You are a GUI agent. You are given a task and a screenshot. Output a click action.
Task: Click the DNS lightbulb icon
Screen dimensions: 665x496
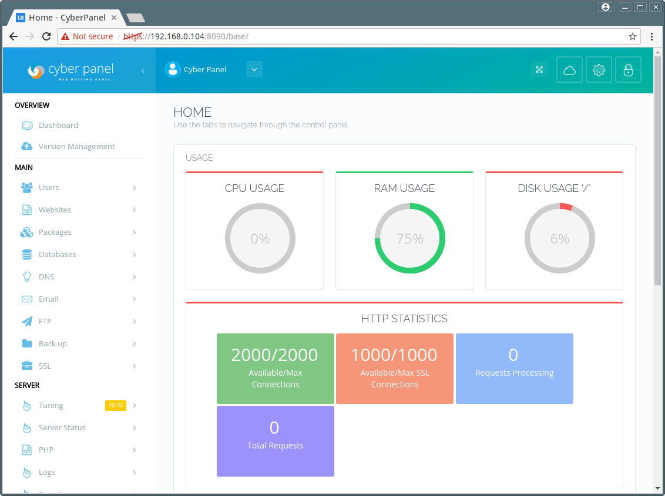26,277
